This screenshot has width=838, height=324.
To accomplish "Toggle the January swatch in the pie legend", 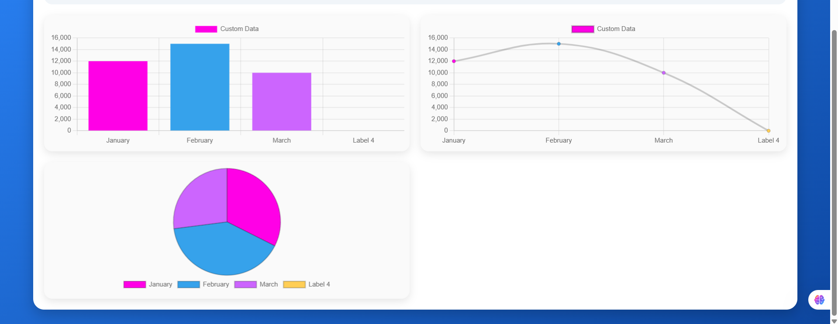I will tap(134, 285).
